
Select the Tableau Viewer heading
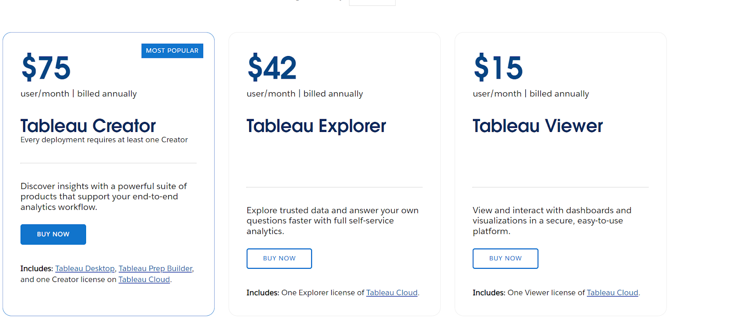538,126
